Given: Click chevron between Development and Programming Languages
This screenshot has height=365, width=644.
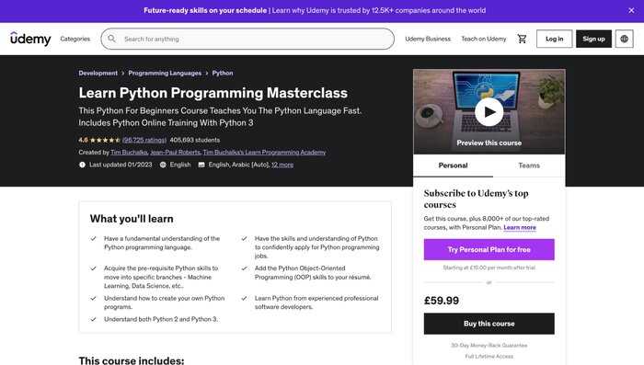Looking at the screenshot, I should pos(122,73).
